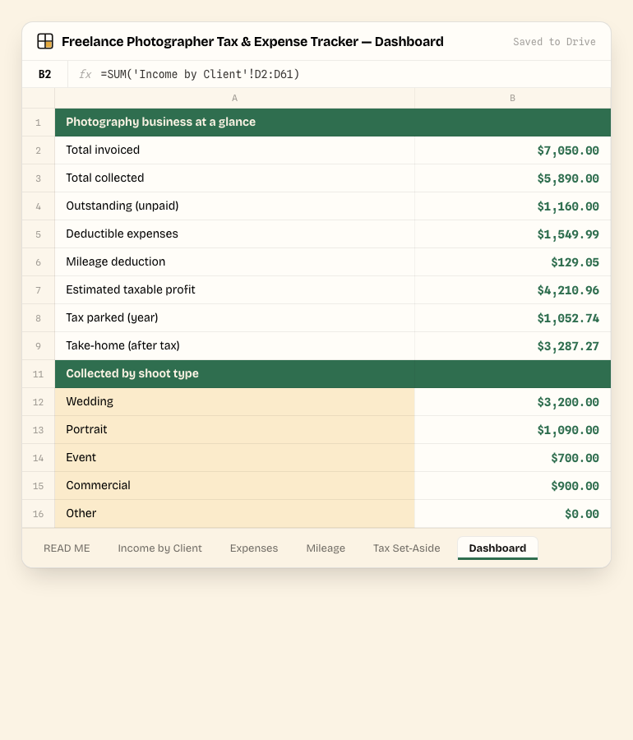Select the 'Take-home (after tax)' cell

coord(235,346)
